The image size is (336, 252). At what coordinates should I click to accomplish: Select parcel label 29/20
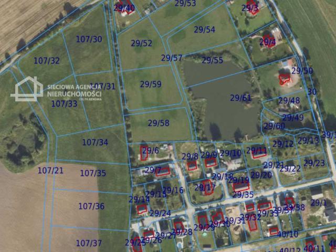coord(261,175)
